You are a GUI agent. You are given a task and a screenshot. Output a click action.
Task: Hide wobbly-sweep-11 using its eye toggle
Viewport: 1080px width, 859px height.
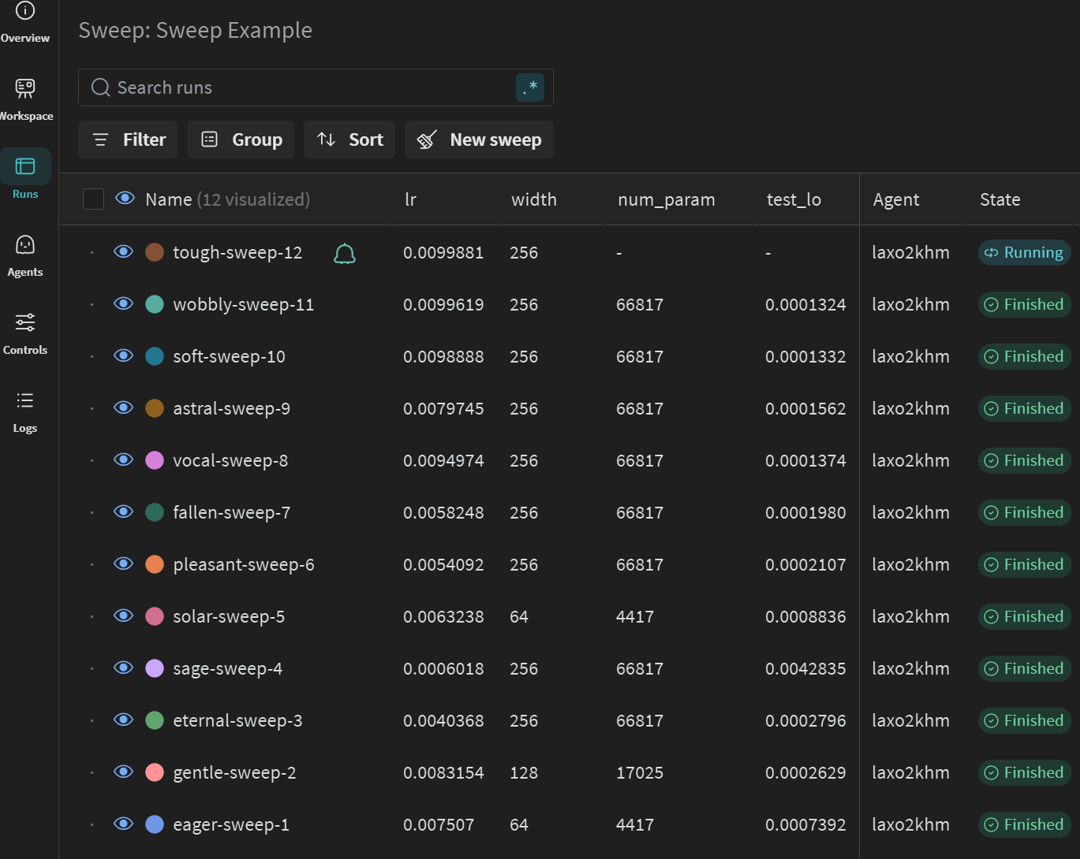123,304
